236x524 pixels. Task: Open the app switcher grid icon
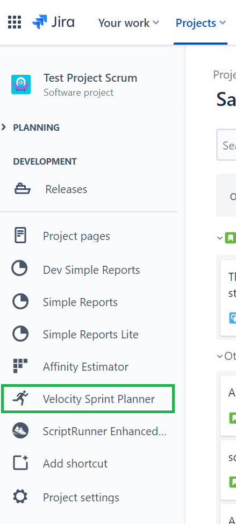15,23
